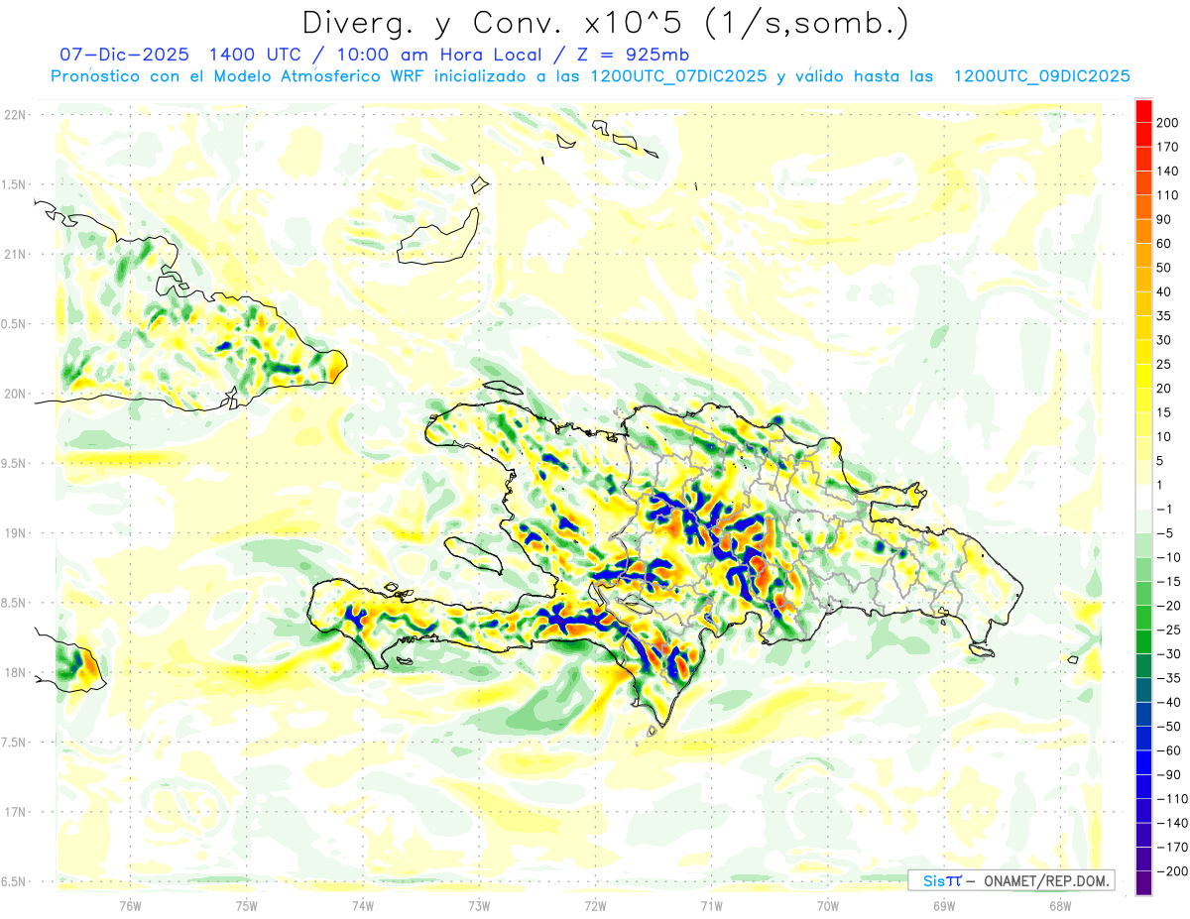1190x919 pixels.
Task: Click the "0.5N" axis label
Action: 15,324
